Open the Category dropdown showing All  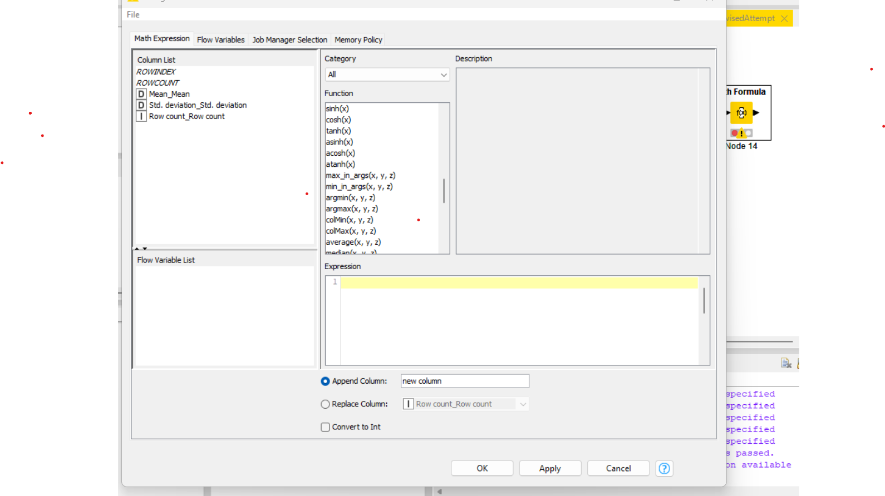pyautogui.click(x=387, y=75)
